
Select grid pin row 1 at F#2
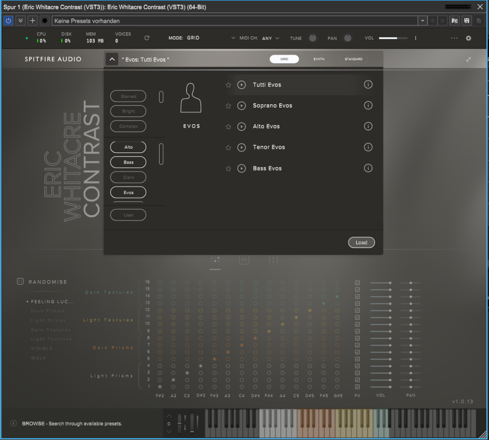(160, 387)
